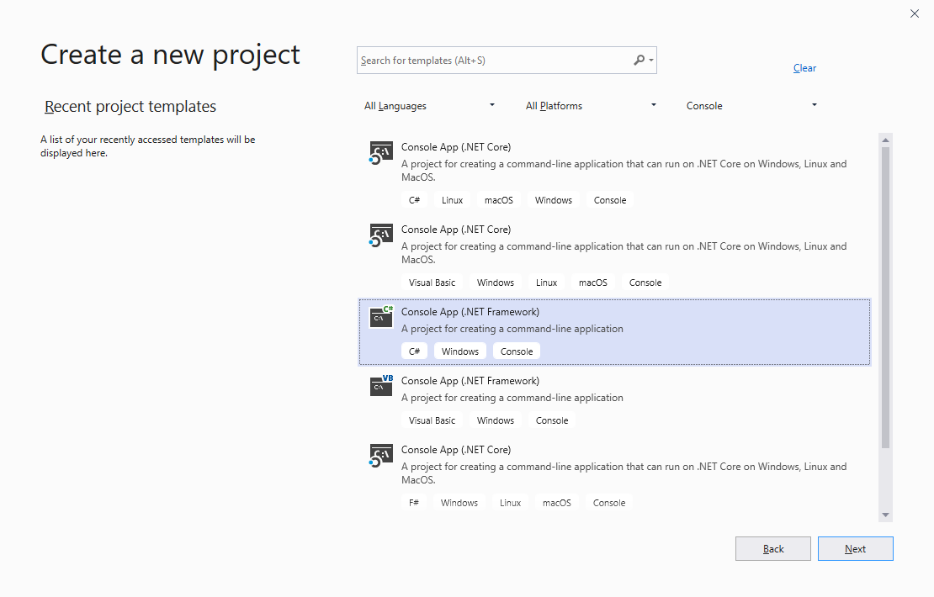Click the Next button
Image resolution: width=934 pixels, height=597 pixels.
855,548
